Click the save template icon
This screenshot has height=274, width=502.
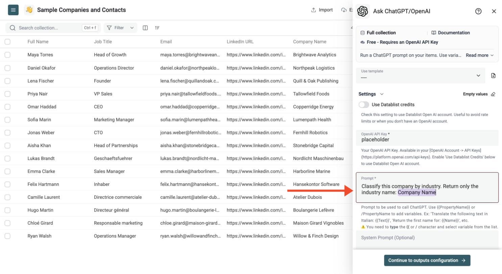tap(493, 76)
